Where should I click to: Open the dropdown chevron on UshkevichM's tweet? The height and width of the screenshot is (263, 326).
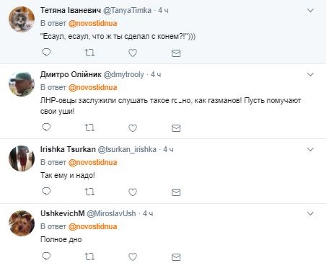pos(310,213)
